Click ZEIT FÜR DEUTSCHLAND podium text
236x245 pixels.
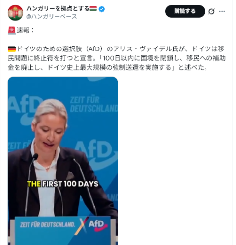coord(47,225)
